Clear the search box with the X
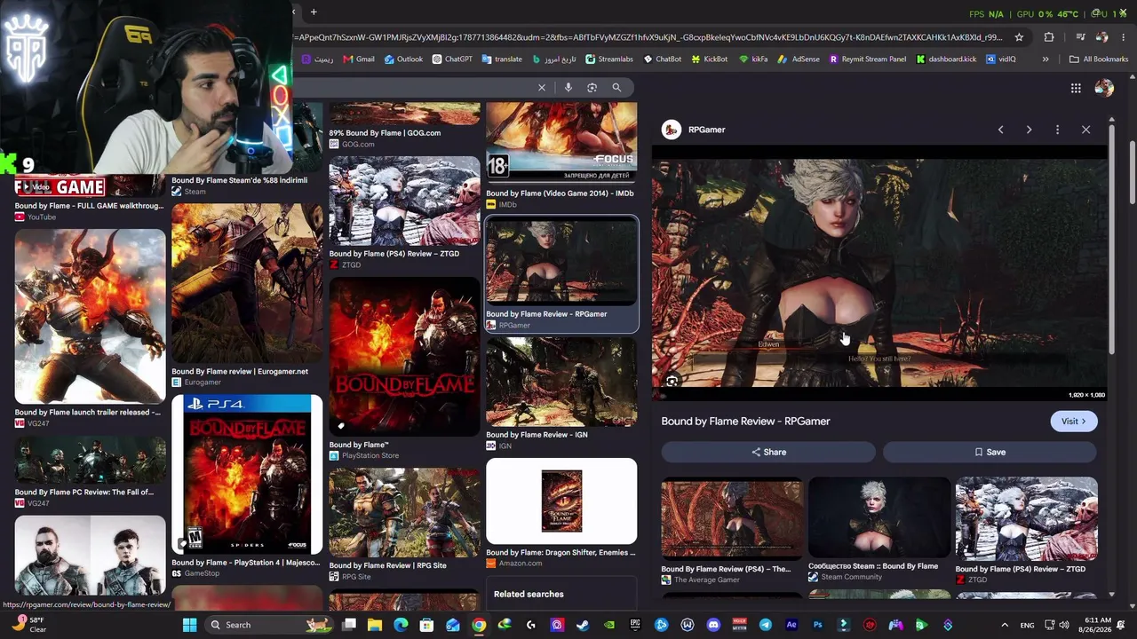The height and width of the screenshot is (639, 1137). coord(542,87)
